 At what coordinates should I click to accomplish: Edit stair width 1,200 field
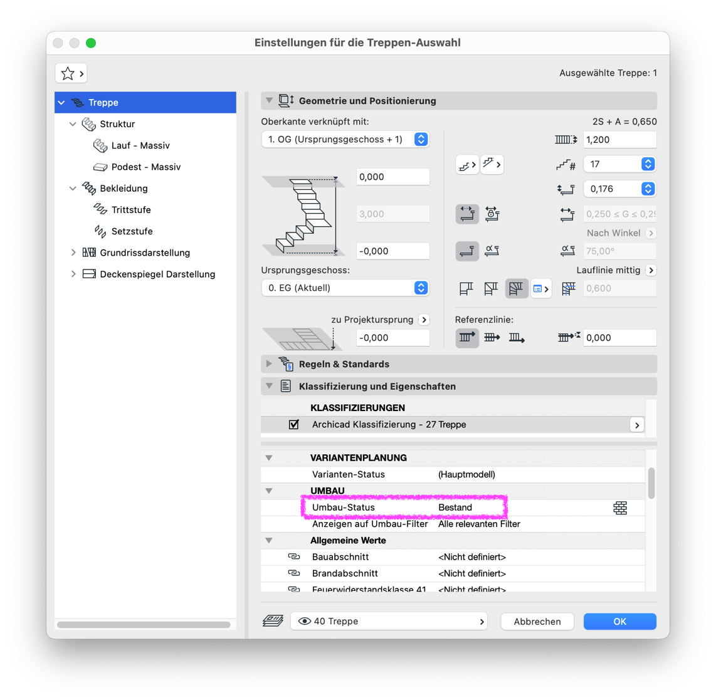(x=619, y=140)
